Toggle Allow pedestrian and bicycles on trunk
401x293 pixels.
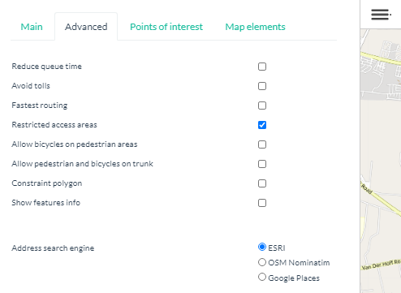tap(262, 164)
